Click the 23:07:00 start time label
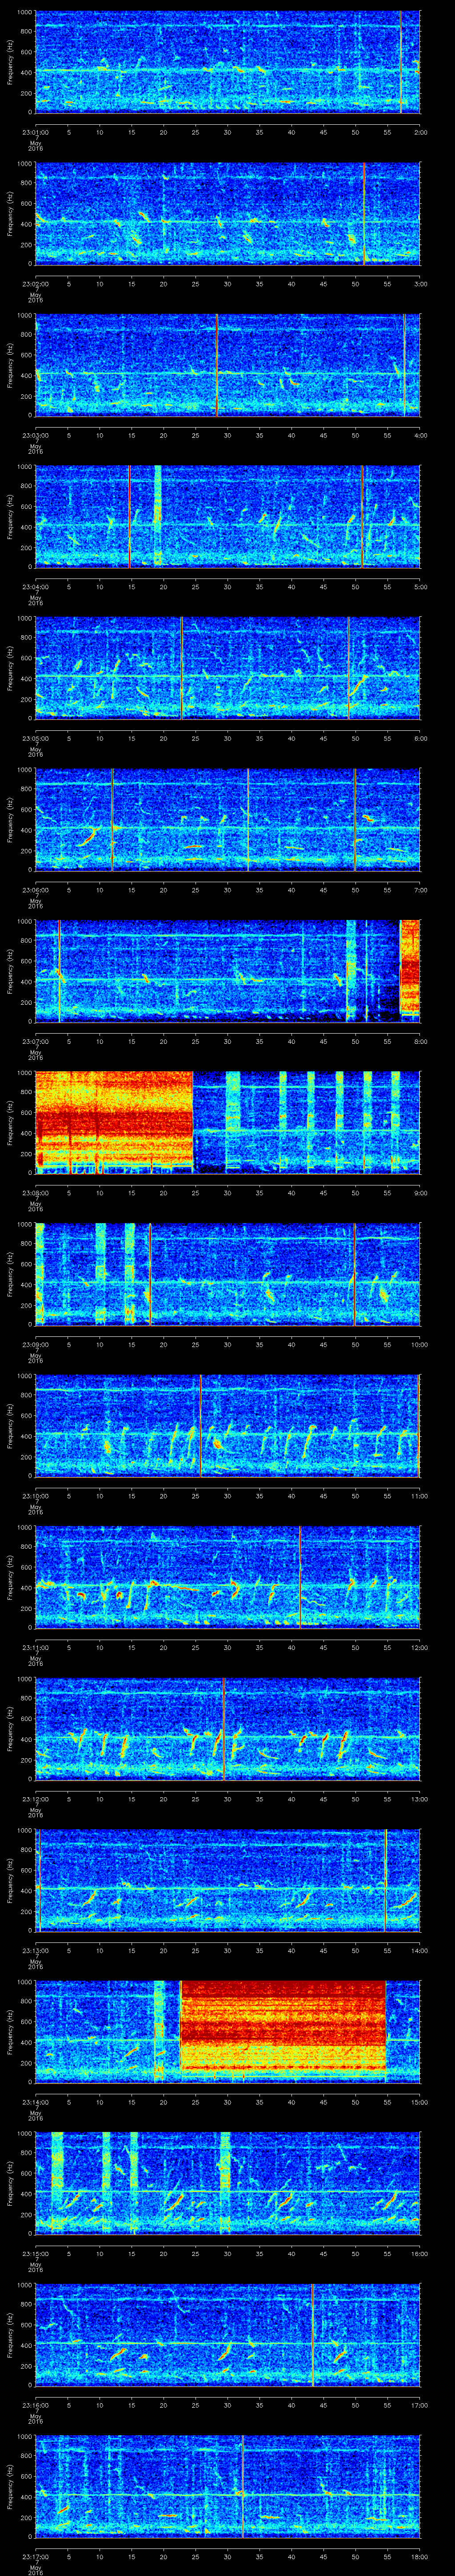Viewport: 455px width, 2576px height. coord(36,1041)
